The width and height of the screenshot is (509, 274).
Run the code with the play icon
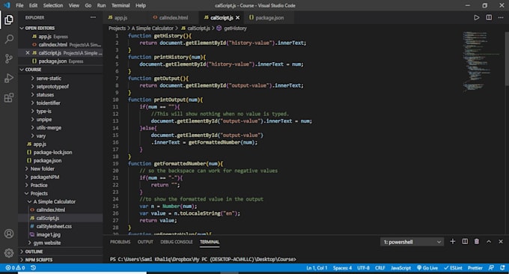click(476, 17)
